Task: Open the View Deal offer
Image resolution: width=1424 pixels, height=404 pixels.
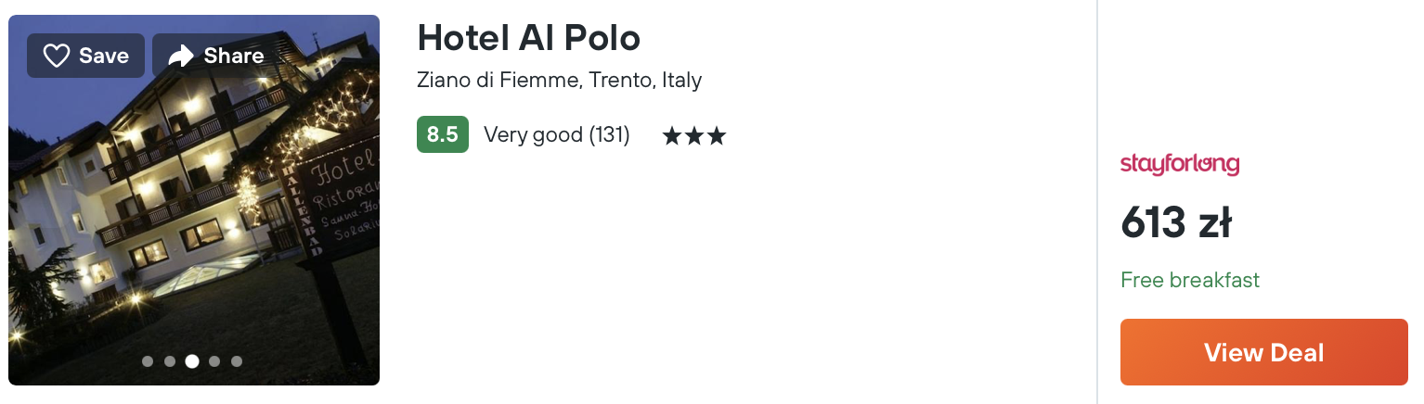Action: 1264,352
